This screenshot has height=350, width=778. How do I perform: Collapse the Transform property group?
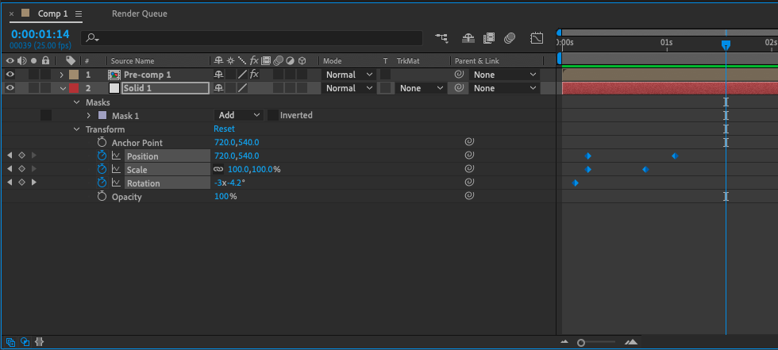[77, 129]
